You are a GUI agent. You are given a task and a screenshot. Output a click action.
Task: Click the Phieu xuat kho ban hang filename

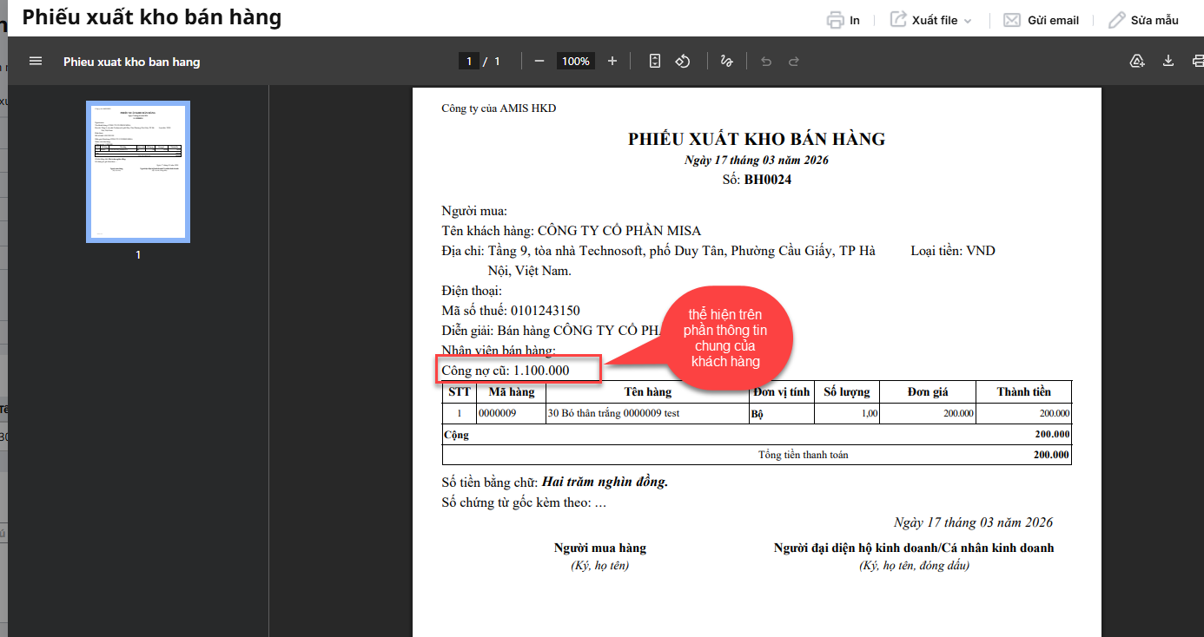click(x=131, y=62)
